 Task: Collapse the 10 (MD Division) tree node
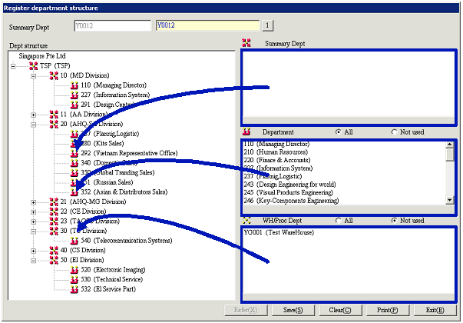33,75
